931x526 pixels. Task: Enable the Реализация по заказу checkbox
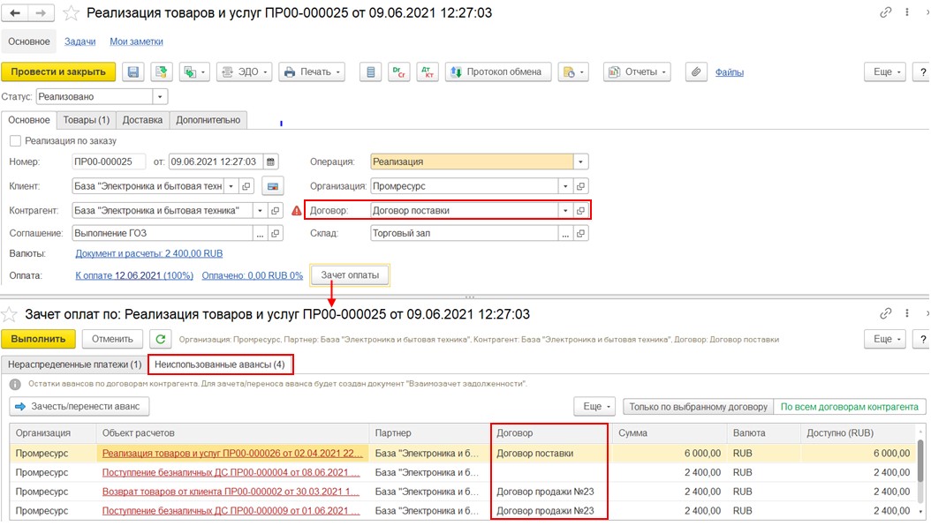[x=15, y=140]
